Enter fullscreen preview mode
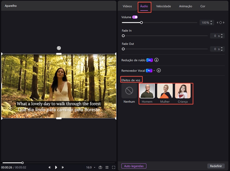The width and height of the screenshot is (230, 171). tap(114, 167)
